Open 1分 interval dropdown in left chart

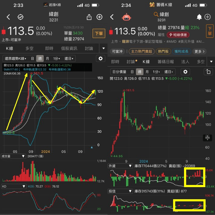56,59
